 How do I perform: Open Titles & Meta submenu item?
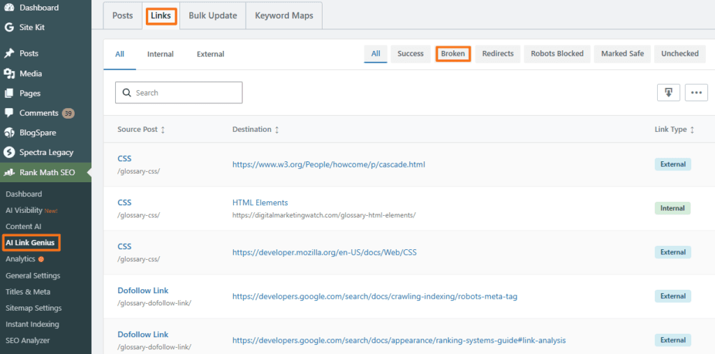(x=28, y=292)
